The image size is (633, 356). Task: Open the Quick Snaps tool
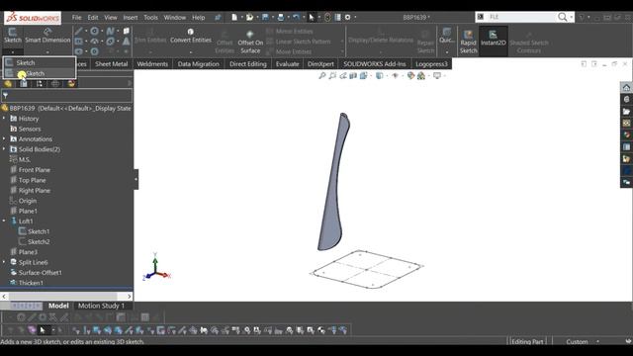click(x=446, y=36)
